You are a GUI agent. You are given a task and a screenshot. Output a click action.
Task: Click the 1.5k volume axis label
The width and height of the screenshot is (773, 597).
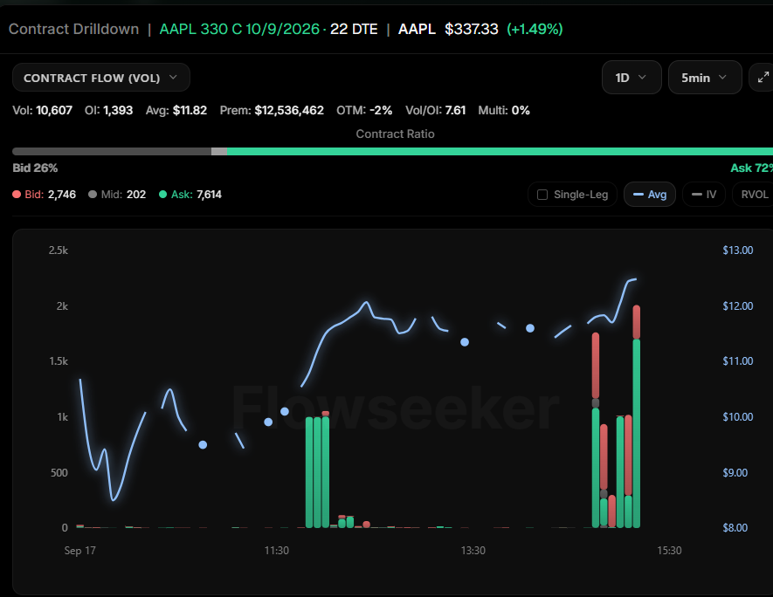click(59, 361)
